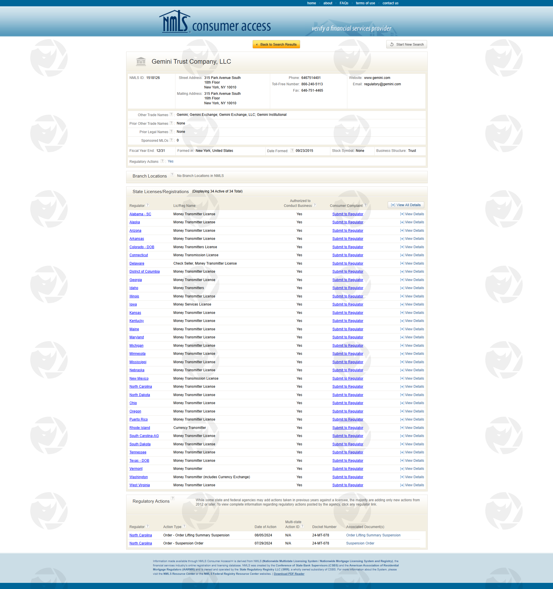Open the Colorado - DOB regulator link
Image resolution: width=553 pixels, height=589 pixels.
142,247
